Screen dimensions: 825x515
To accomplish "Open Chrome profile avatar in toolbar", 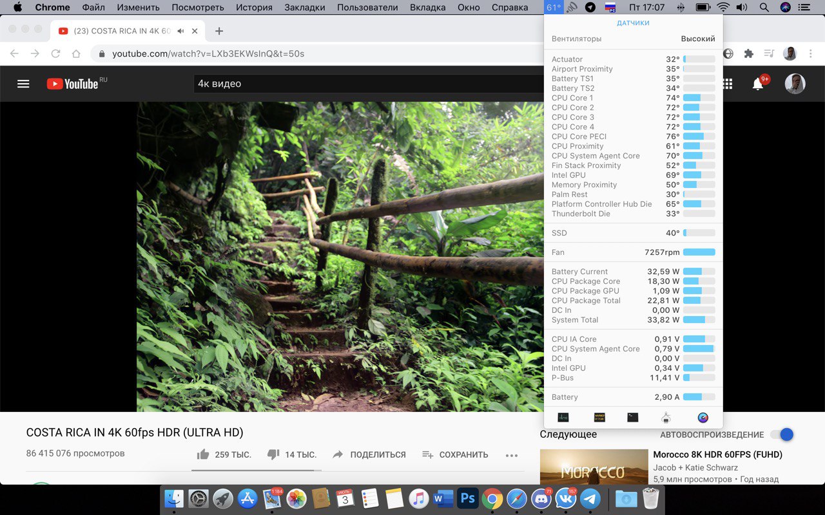I will tap(790, 53).
